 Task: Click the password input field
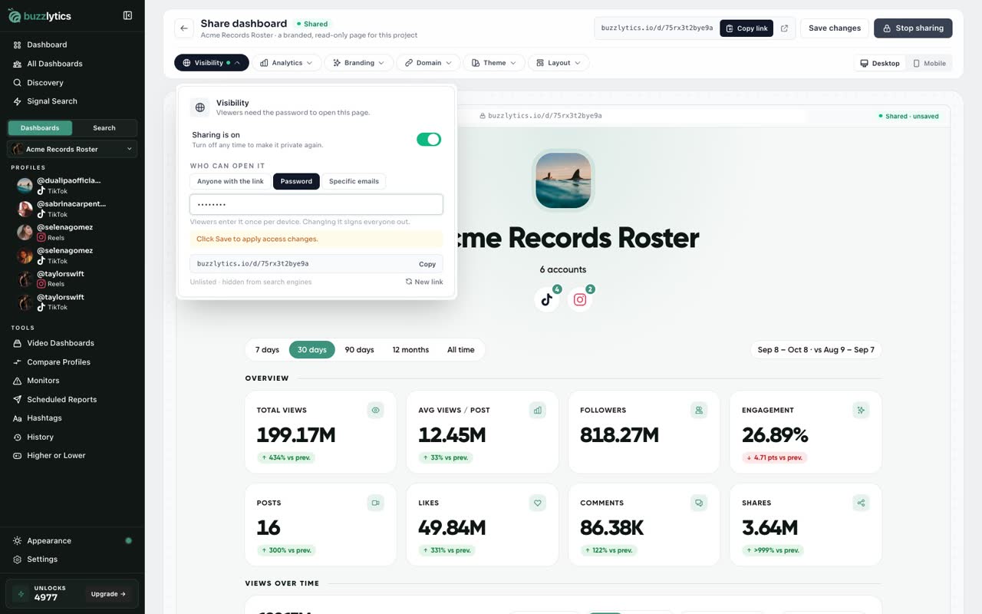click(x=316, y=204)
